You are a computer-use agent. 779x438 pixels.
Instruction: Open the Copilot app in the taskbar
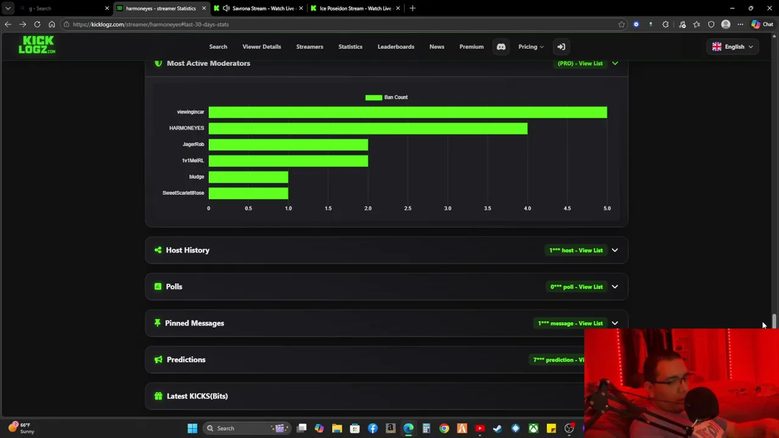(319, 428)
